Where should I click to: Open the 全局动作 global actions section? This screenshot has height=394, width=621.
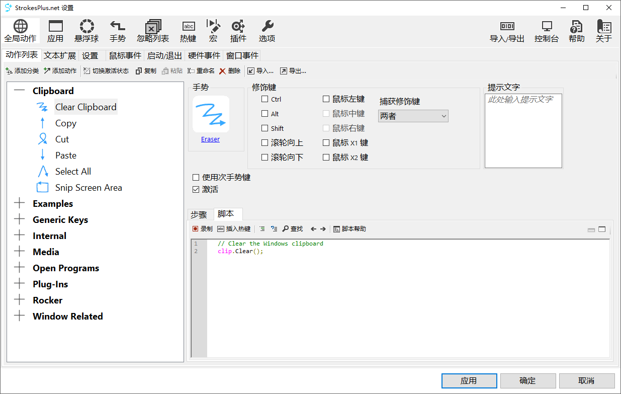(x=20, y=31)
